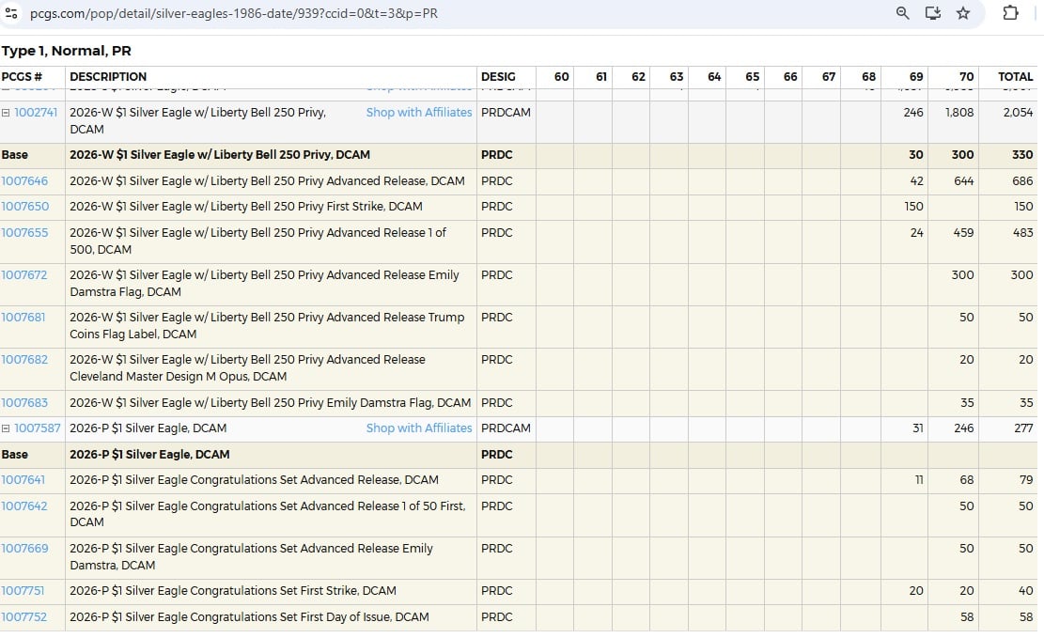
Task: Click PRDCAM designation in the 1007587 row
Action: click(506, 428)
